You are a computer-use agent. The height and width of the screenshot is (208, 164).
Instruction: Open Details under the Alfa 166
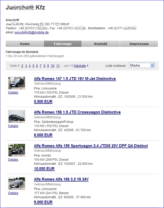point(13,193)
